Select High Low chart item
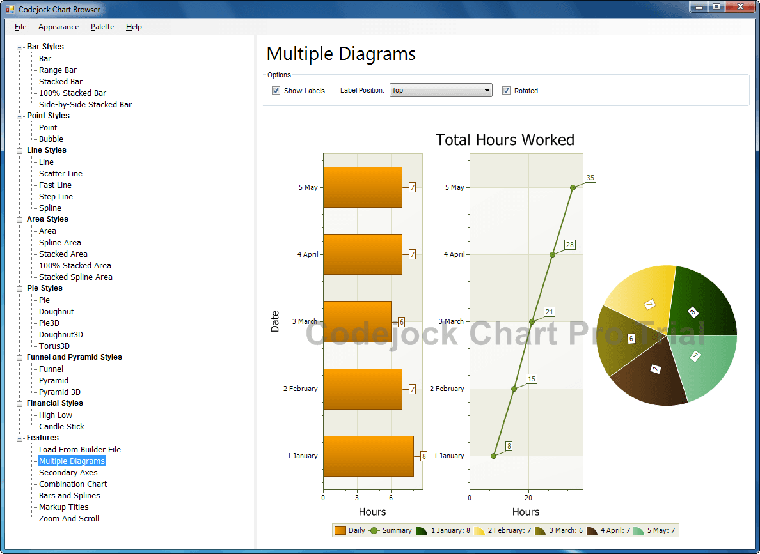Viewport: 760px width, 554px height. 56,415
